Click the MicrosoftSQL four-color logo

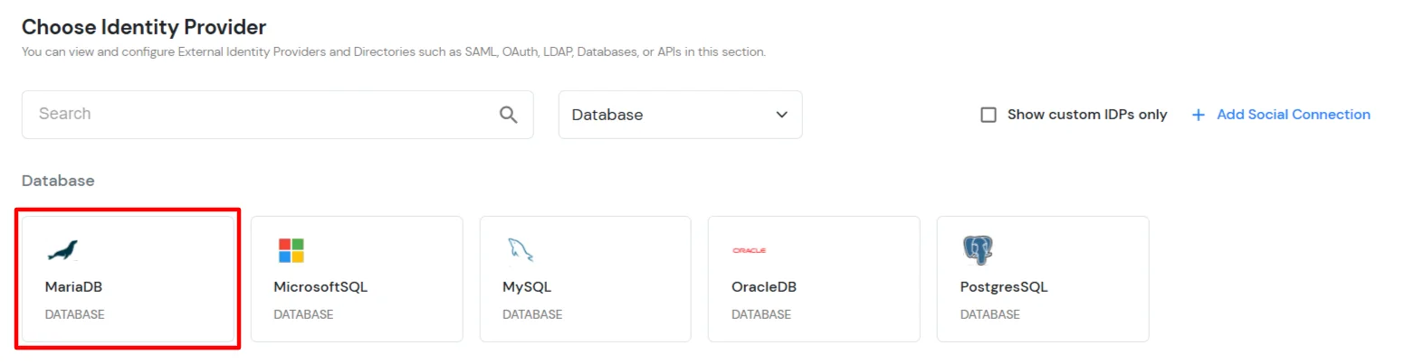[291, 250]
